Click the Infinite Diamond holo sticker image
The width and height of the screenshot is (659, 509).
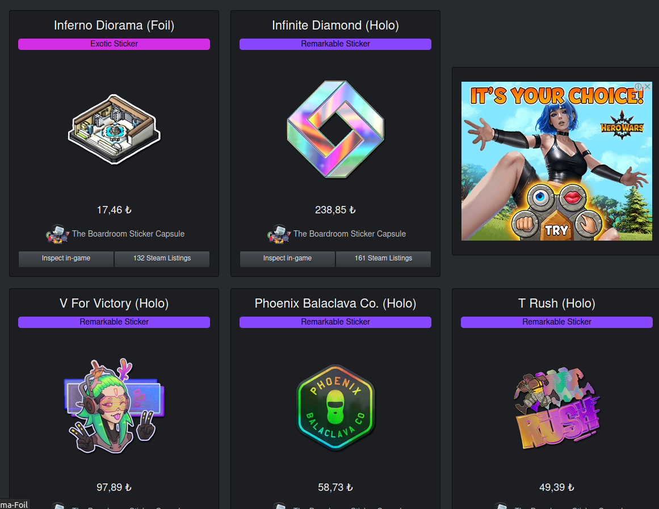tap(335, 129)
